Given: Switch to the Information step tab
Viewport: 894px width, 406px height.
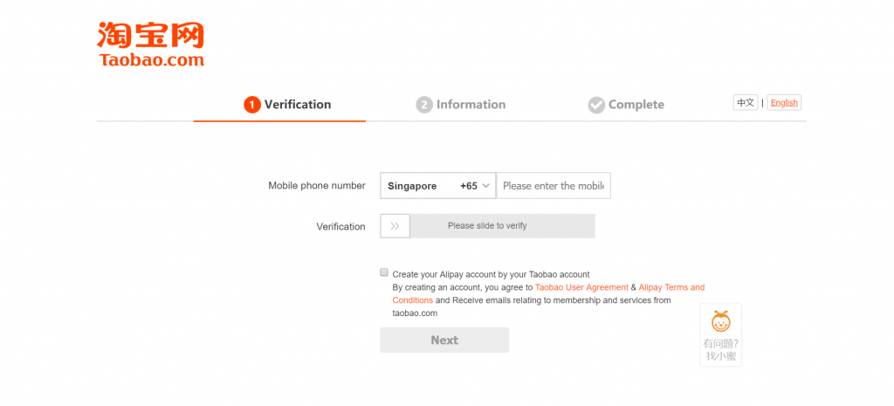Looking at the screenshot, I should pos(461,105).
